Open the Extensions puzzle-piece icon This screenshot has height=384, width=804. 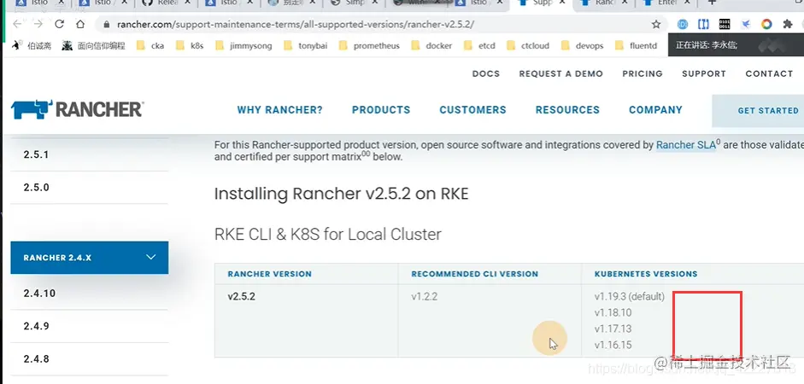pyautogui.click(x=788, y=24)
